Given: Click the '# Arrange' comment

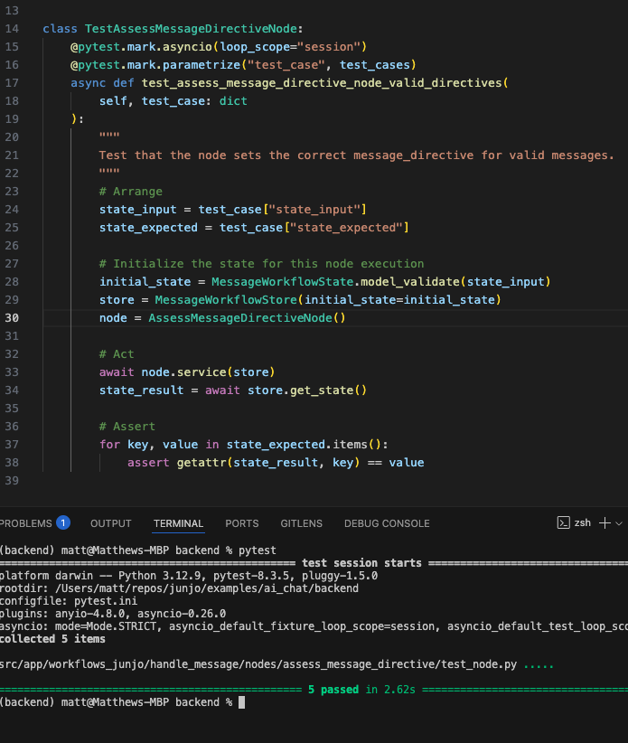Looking at the screenshot, I should [x=131, y=192].
